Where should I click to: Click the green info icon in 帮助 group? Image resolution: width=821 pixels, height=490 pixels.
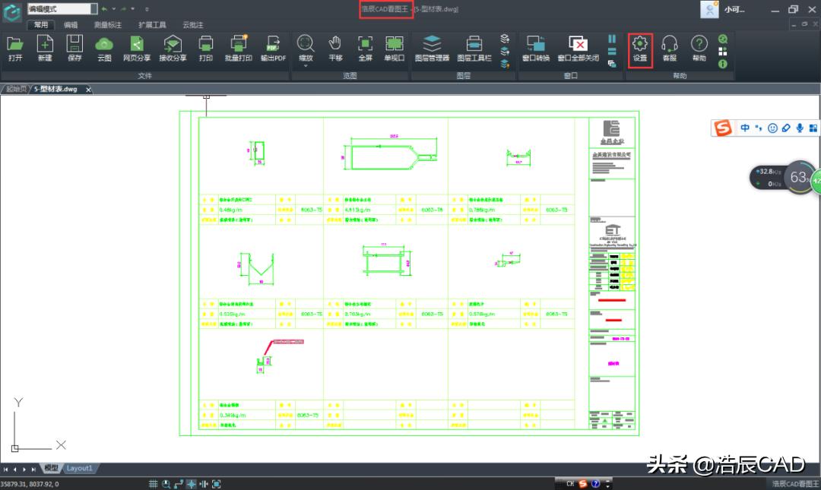click(723, 64)
